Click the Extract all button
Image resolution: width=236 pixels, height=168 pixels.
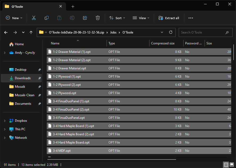(169, 18)
